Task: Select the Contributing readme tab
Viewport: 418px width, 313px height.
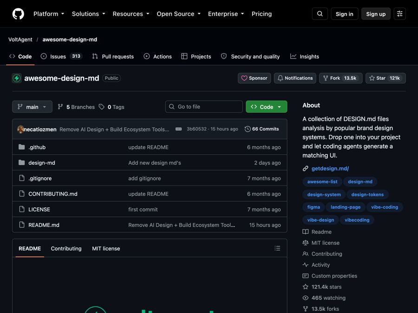Action: [66, 249]
